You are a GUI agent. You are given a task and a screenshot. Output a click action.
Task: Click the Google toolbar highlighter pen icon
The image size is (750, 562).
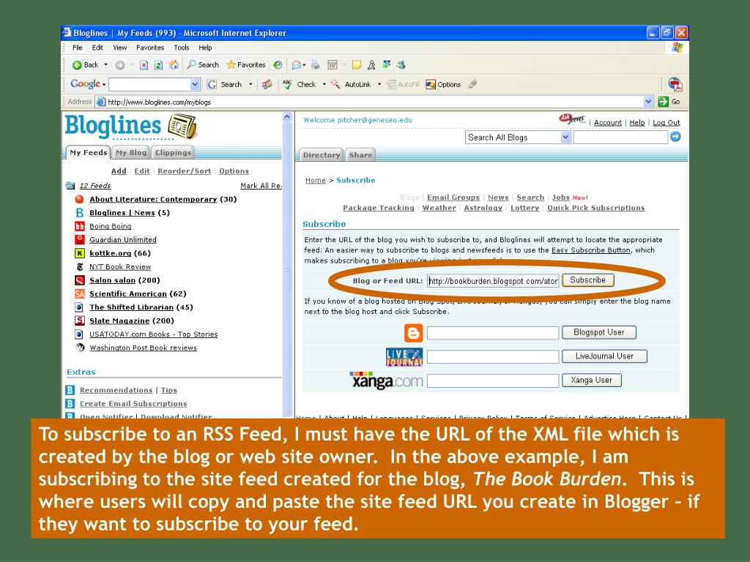coord(472,85)
